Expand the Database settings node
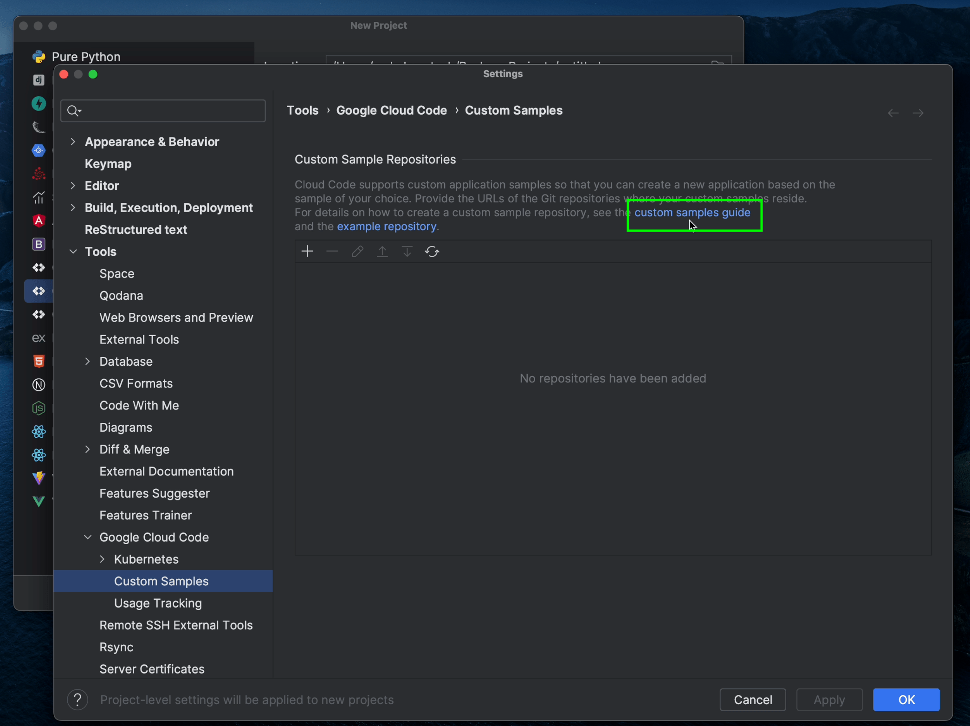Image resolution: width=970 pixels, height=726 pixels. [87, 362]
